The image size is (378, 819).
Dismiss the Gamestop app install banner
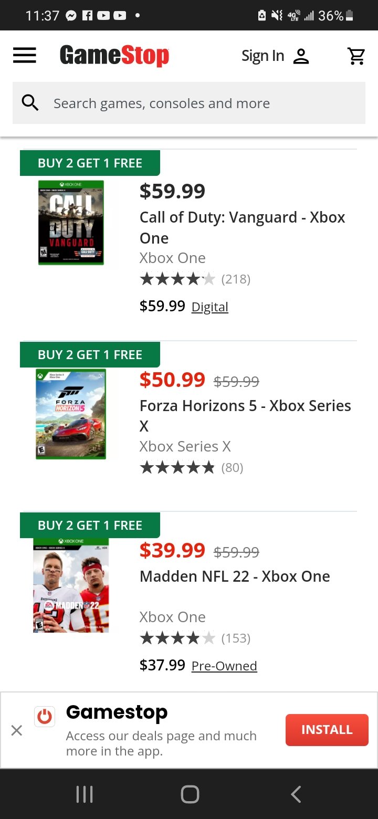17,730
